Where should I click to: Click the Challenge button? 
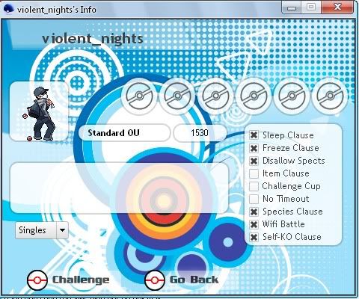coord(68,280)
